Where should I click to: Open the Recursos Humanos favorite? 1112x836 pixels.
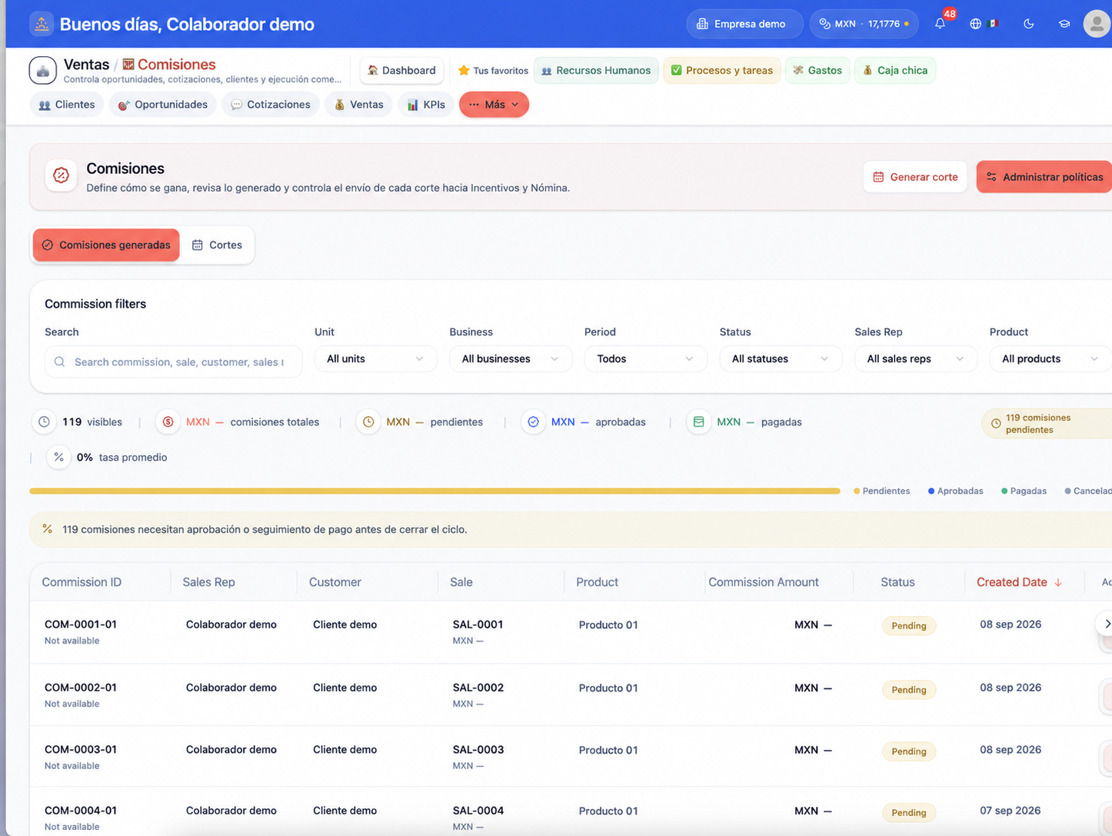coord(596,70)
